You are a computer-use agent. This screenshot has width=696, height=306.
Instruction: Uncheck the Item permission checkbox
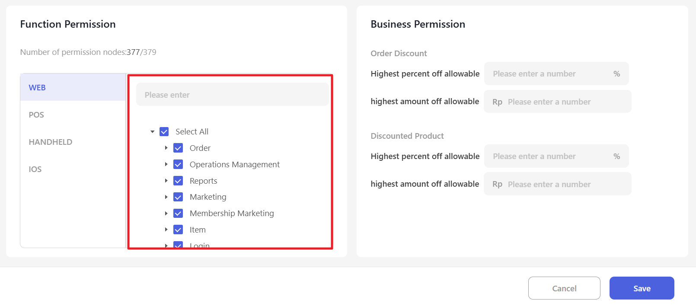[178, 230]
